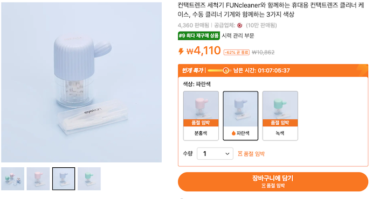Click the main blue cleaner product image
Screen dimensions: 372x199
coord(81,82)
